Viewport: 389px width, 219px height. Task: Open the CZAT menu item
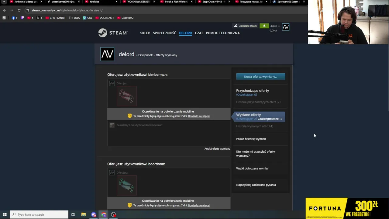tap(199, 33)
